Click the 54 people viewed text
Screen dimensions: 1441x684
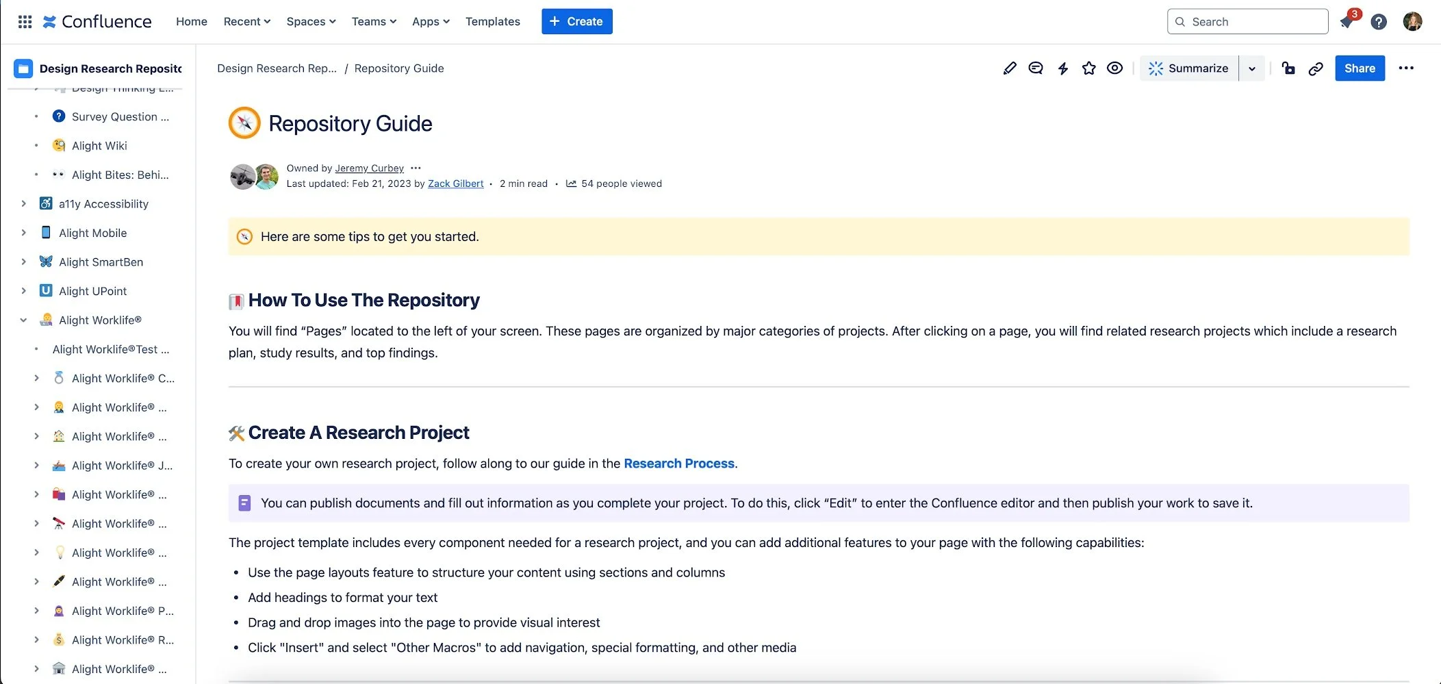[x=622, y=183]
